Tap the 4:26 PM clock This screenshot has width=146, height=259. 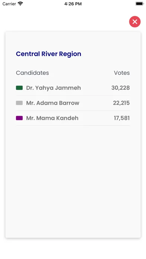pos(73,4)
